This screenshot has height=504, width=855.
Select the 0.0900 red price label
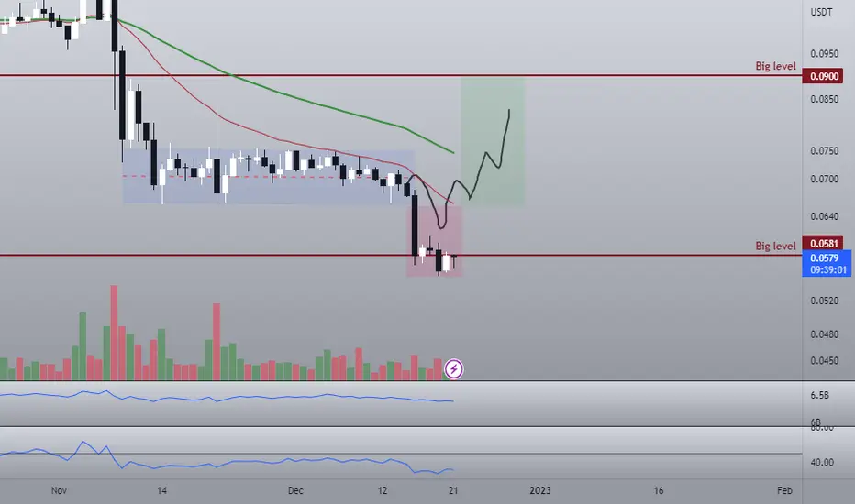(823, 76)
